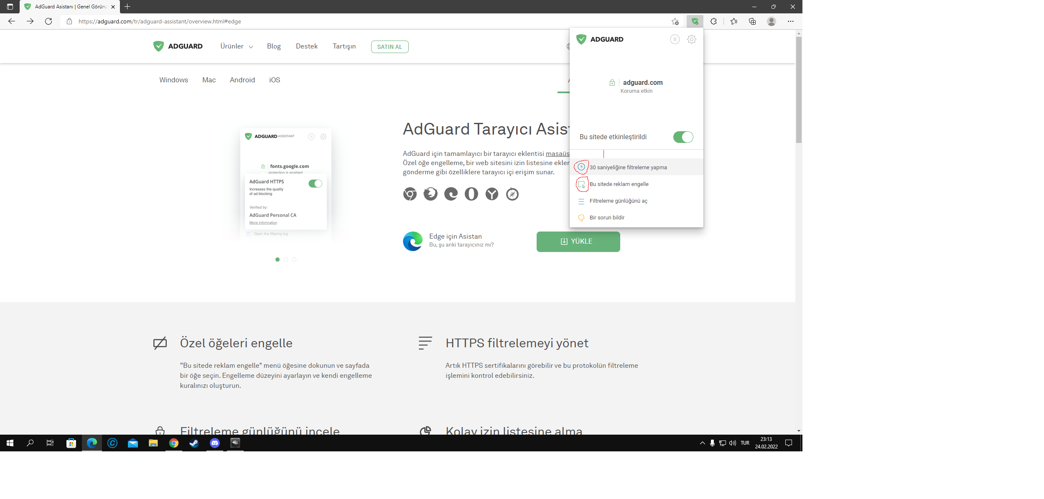
Task: Toggle AdGuard HTTPS in the preview card
Action: 316,183
